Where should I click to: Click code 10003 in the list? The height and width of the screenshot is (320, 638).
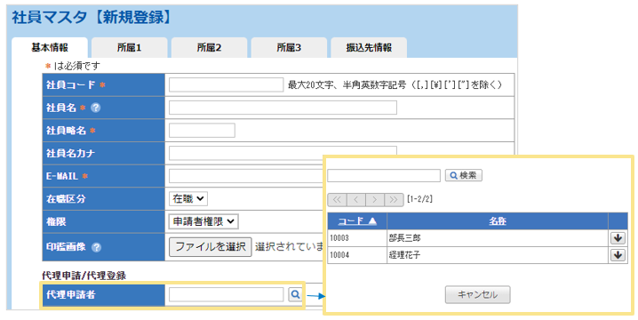(339, 238)
